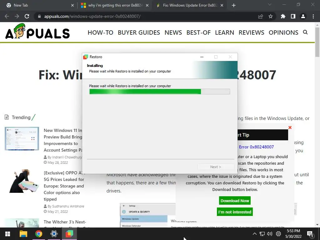This screenshot has width=320, height=240.
Task: Toggle the browser side panel icon
Action: point(293,16)
